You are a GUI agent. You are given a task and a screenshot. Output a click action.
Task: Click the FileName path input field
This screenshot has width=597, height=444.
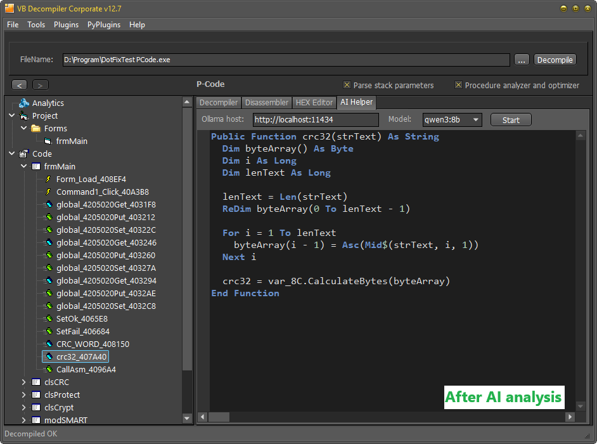286,60
